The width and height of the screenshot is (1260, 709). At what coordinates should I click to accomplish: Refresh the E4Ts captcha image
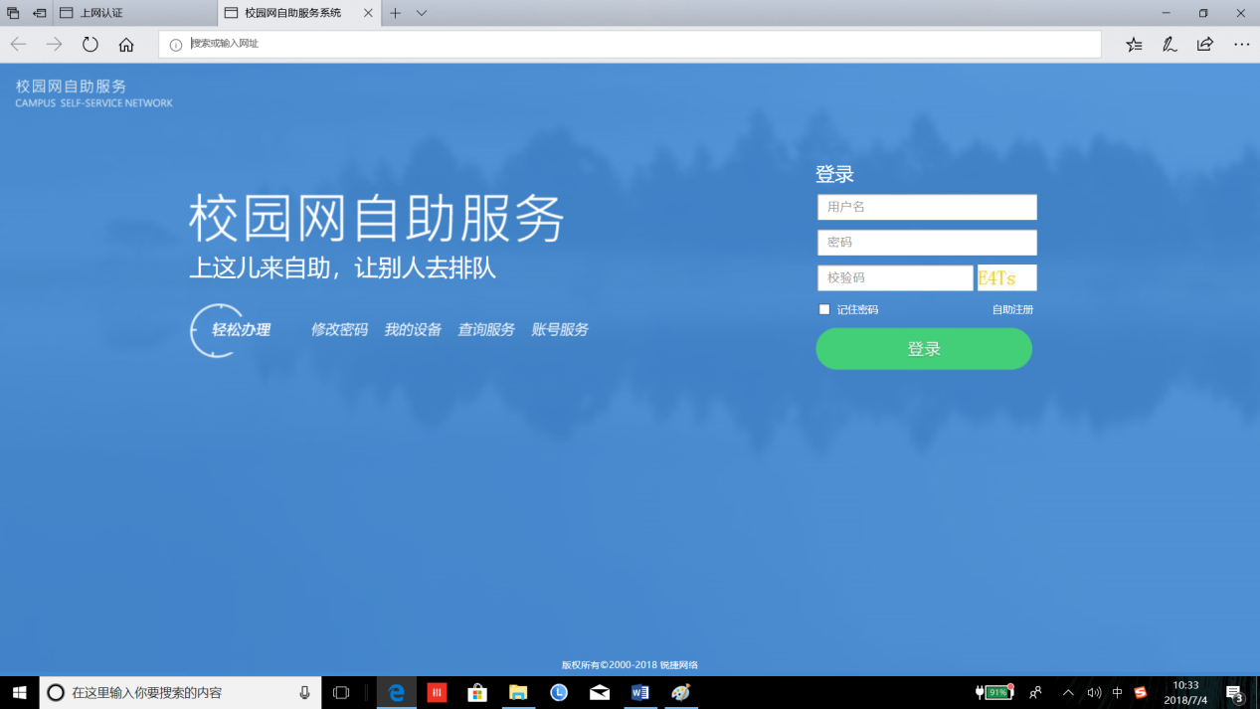1006,277
